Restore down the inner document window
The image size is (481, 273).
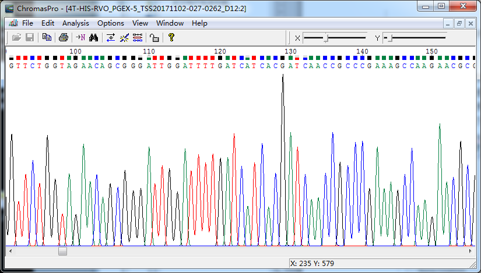[459, 23]
